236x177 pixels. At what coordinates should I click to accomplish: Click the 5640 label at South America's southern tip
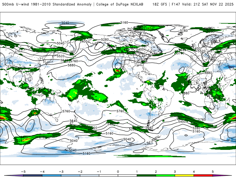(149, 128)
